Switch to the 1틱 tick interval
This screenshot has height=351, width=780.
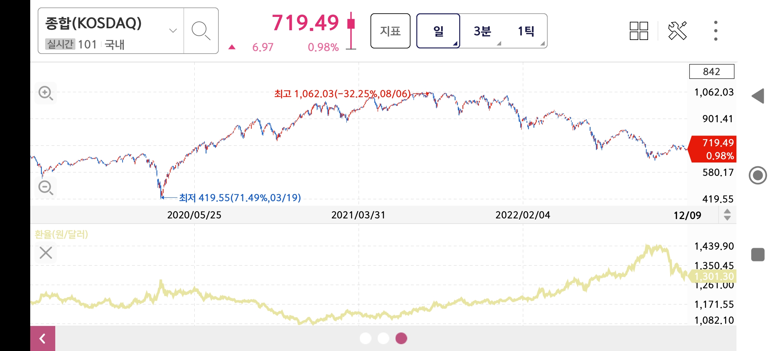click(x=526, y=31)
